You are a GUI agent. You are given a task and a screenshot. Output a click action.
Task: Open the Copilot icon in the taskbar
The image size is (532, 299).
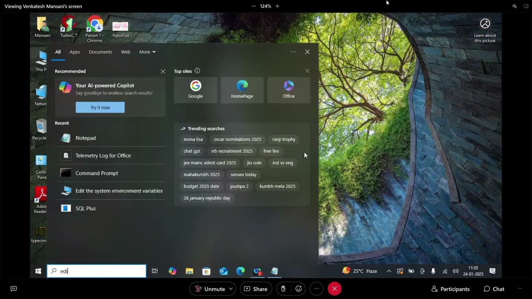(172, 271)
